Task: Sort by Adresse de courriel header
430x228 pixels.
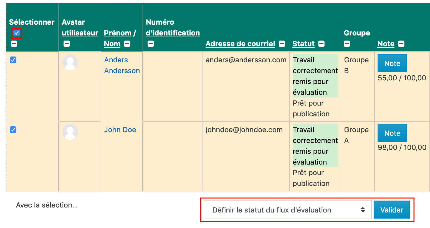Action: pos(240,44)
